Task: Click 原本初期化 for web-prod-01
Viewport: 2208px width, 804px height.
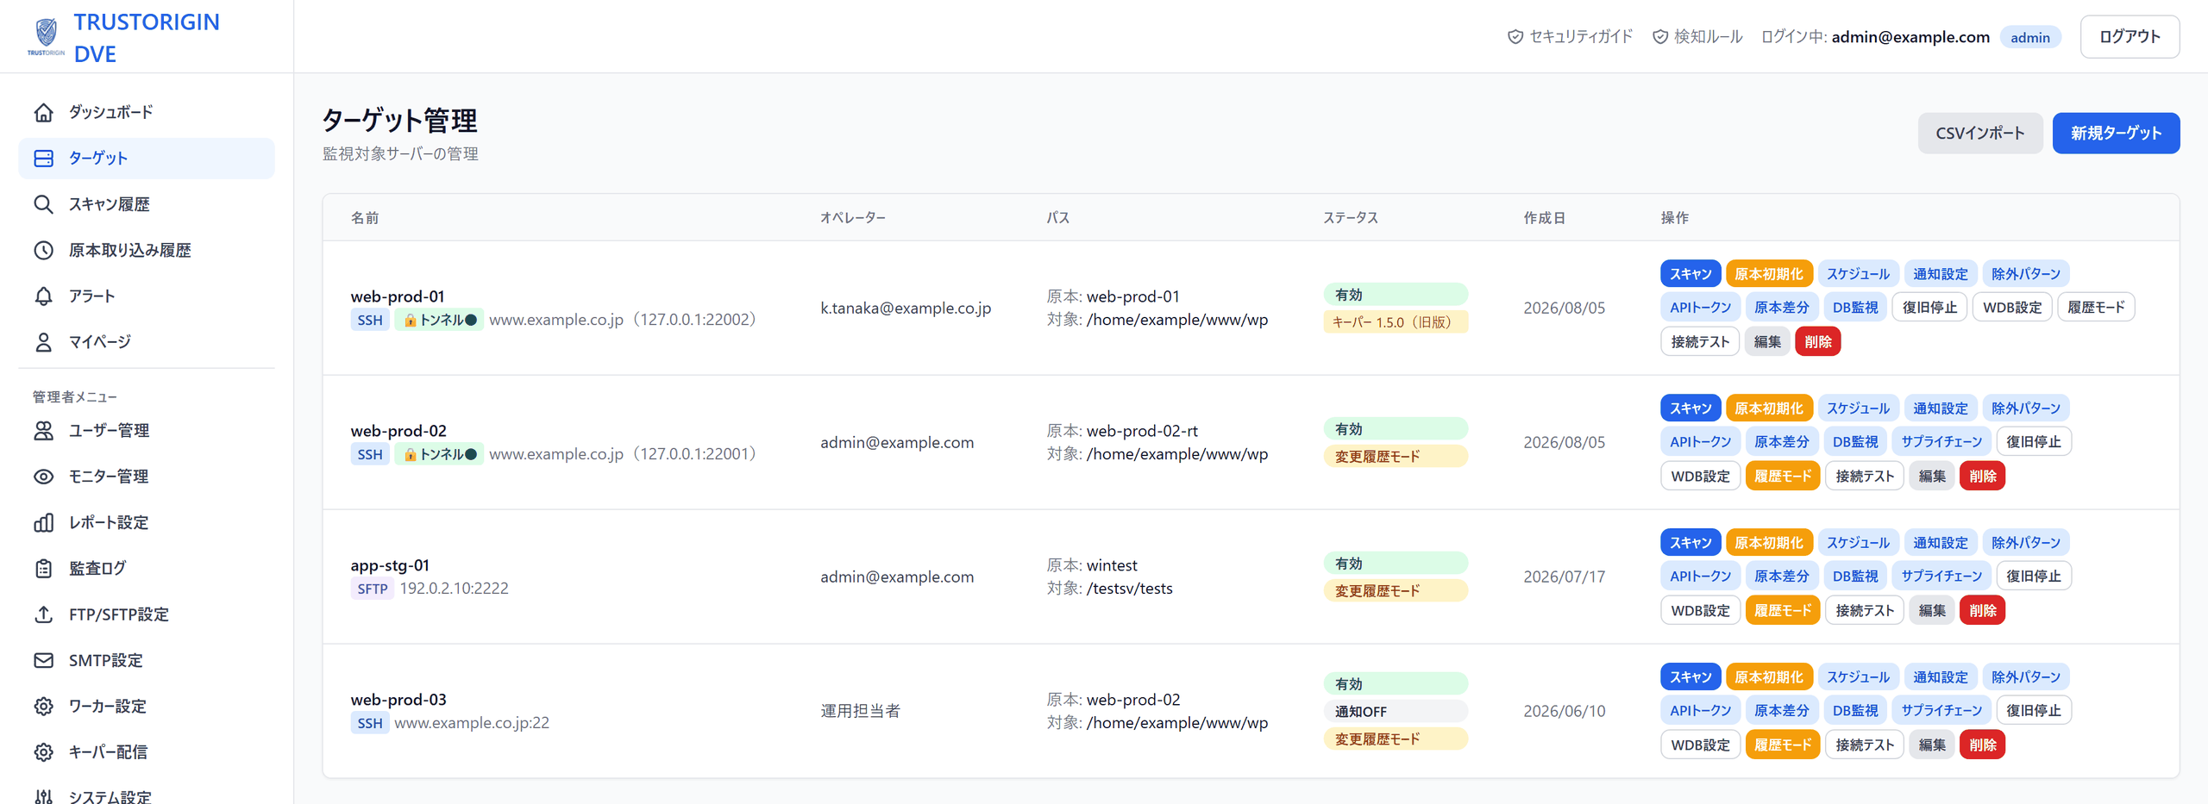Action: tap(1769, 274)
